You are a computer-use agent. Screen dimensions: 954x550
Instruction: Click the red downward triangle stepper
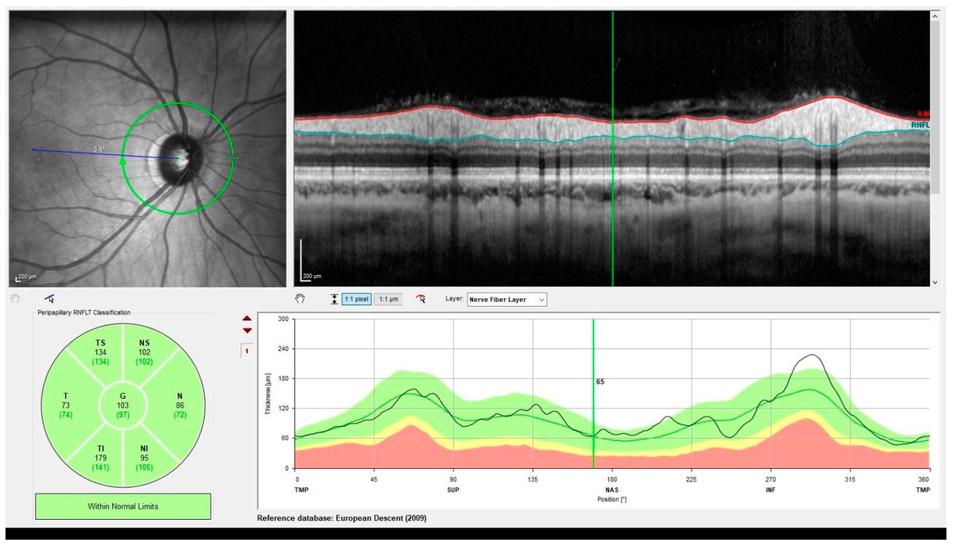[246, 331]
